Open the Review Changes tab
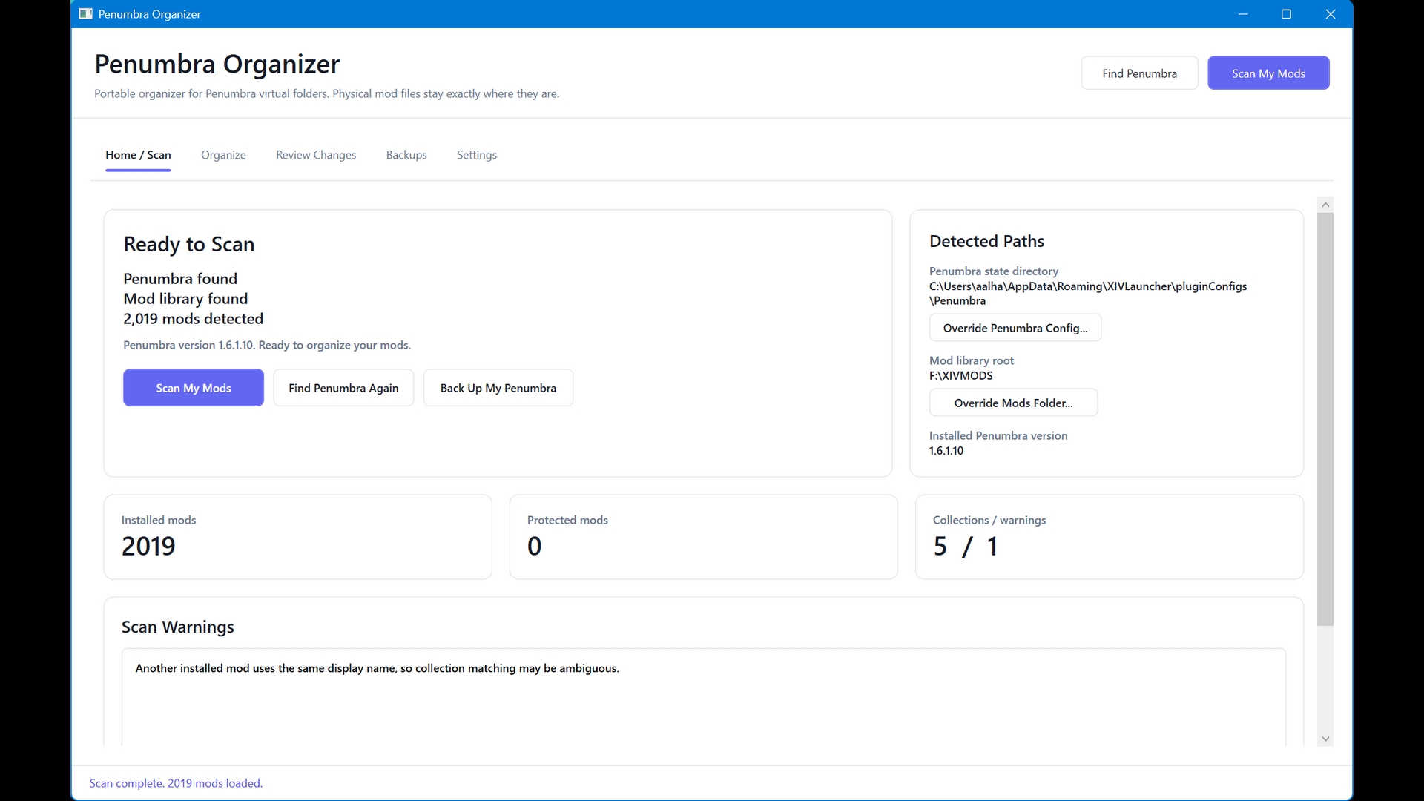 click(x=316, y=155)
